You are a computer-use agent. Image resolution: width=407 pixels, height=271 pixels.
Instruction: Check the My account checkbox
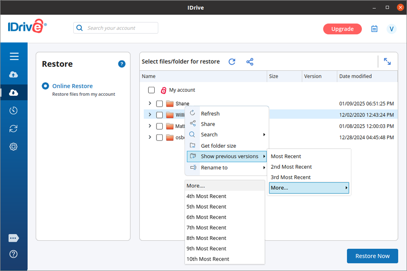tap(151, 90)
